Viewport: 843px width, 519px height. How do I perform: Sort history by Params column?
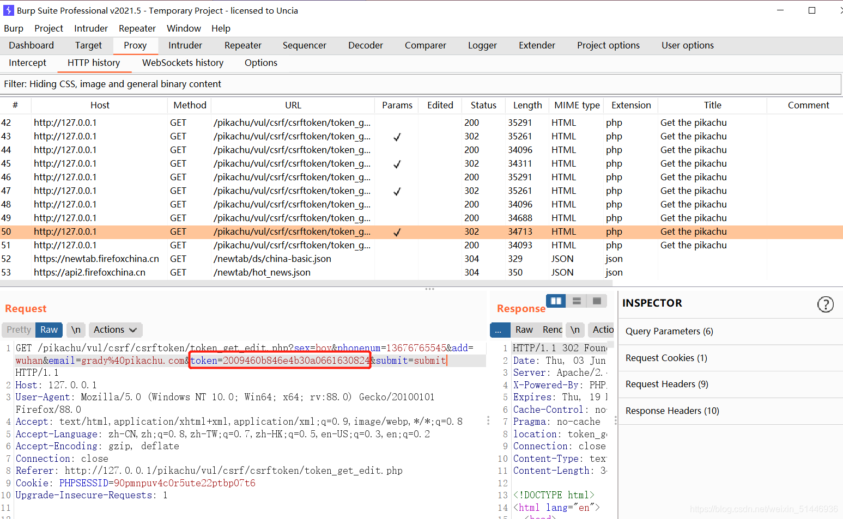pos(397,105)
